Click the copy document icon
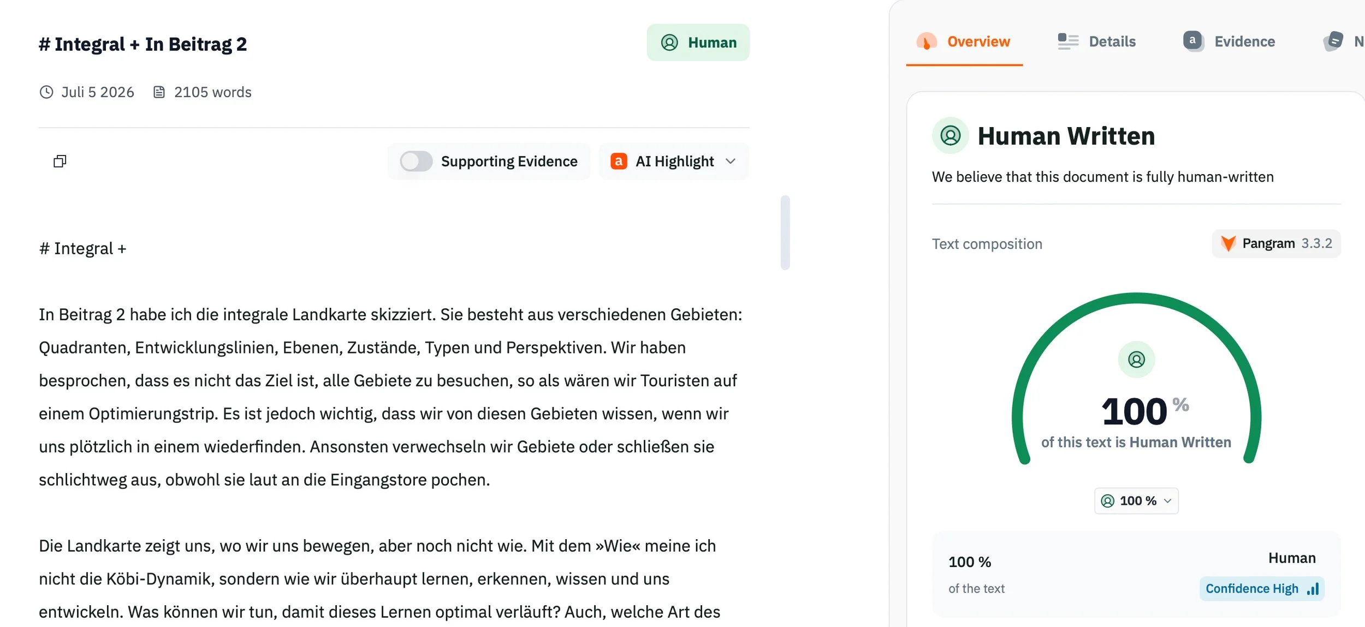1365x627 pixels. [60, 161]
